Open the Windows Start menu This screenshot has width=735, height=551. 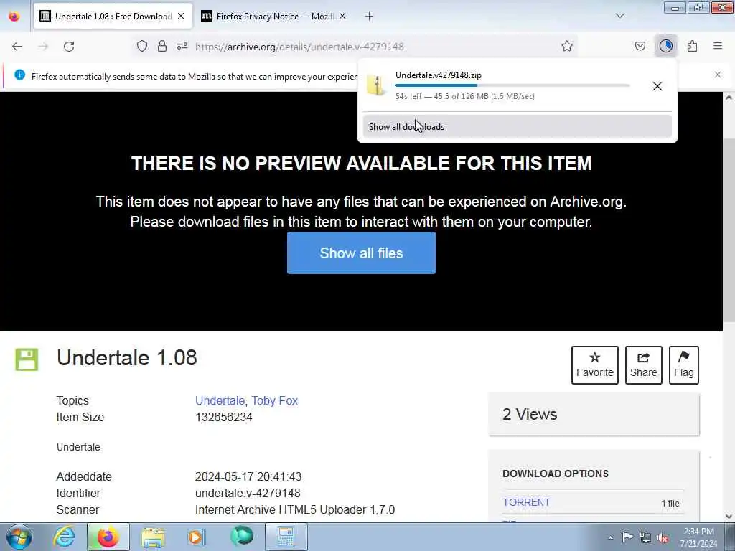pos(19,537)
